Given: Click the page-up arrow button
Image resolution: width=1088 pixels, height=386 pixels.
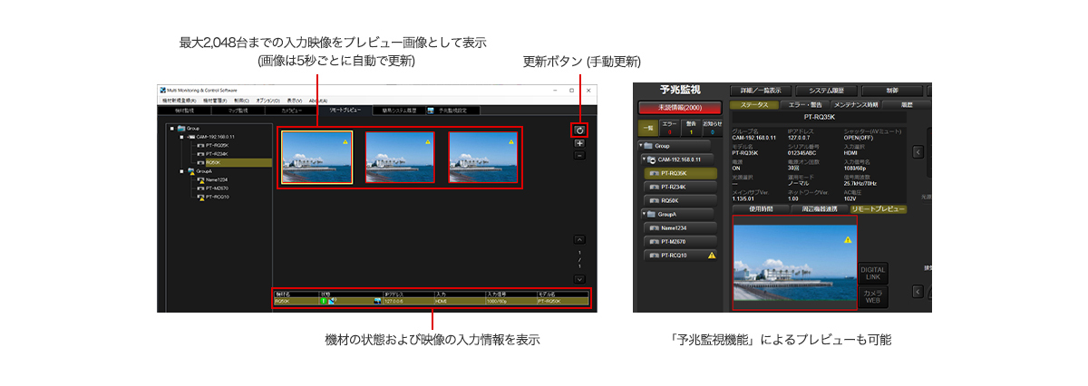Looking at the screenshot, I should [x=579, y=240].
